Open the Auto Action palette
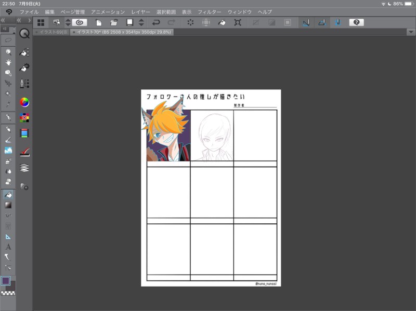This screenshot has height=311, width=416. coord(24,152)
